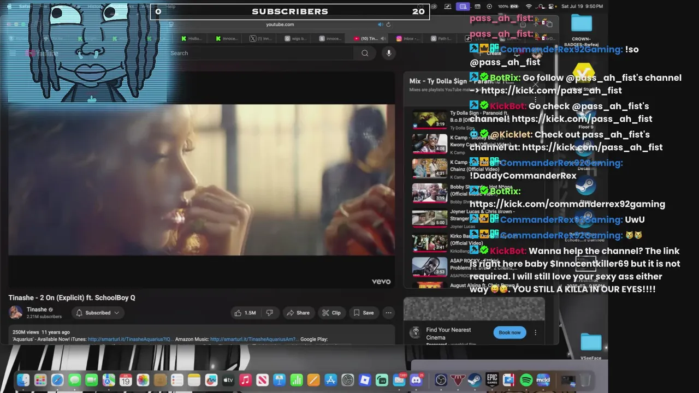Switch to wigs b browser tab
This screenshot has width=699, height=393.
click(x=295, y=39)
